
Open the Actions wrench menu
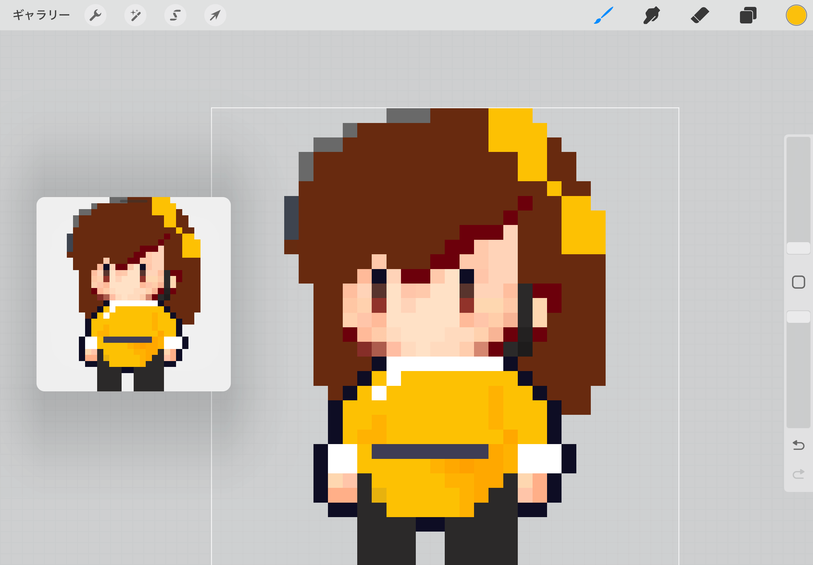pos(95,15)
